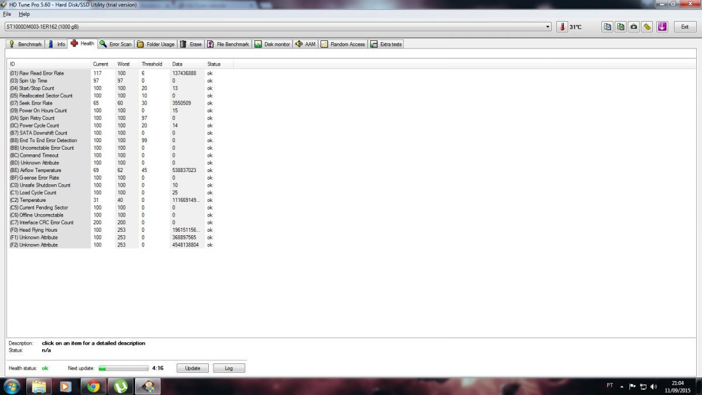This screenshot has height=395, width=702.
Task: Select Reallocated Sector Count row
Action: click(120, 95)
